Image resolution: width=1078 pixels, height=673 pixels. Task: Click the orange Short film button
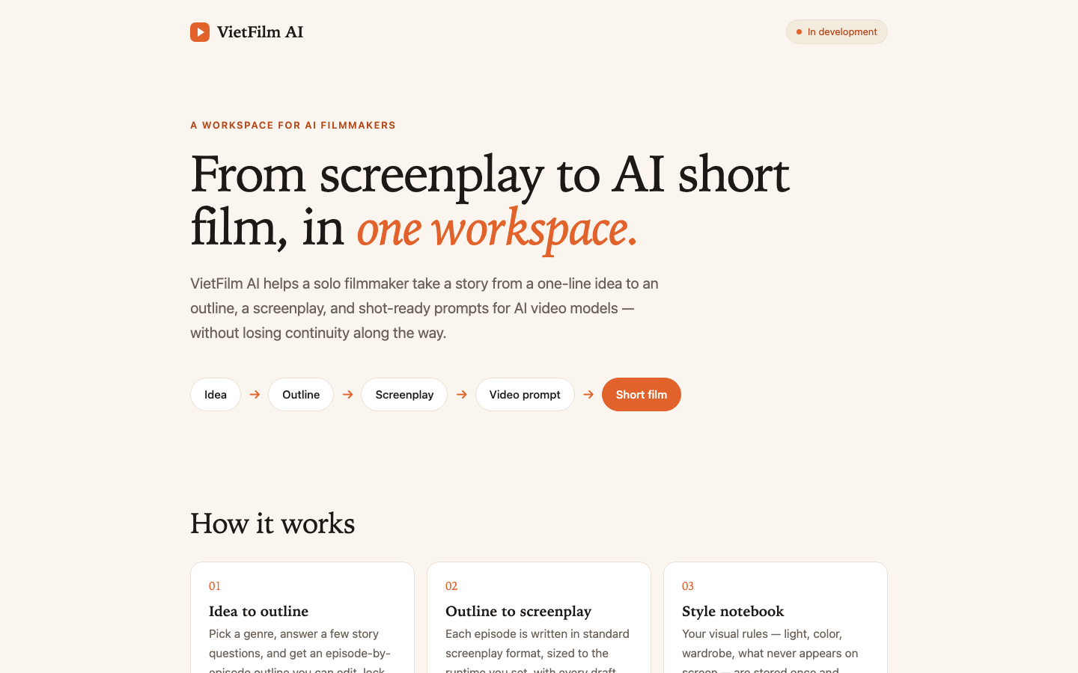(642, 395)
